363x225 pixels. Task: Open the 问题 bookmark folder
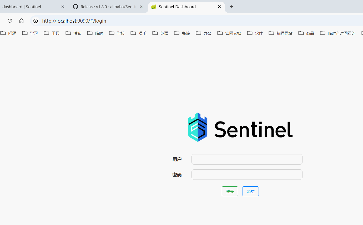tap(8, 33)
